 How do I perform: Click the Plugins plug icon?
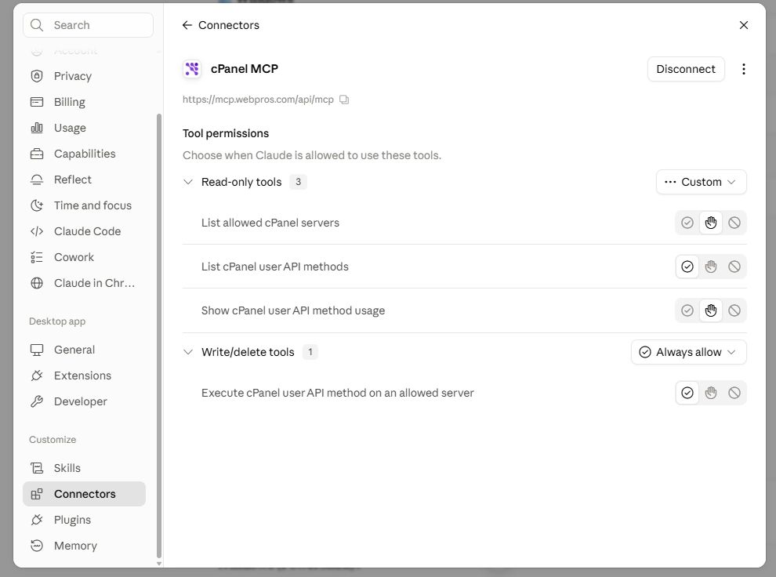pos(37,520)
